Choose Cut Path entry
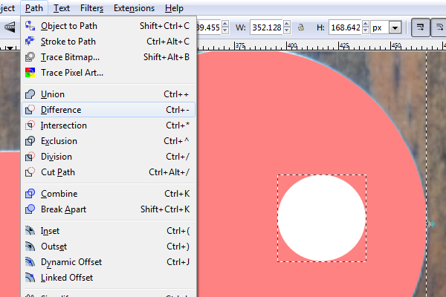 click(x=109, y=172)
